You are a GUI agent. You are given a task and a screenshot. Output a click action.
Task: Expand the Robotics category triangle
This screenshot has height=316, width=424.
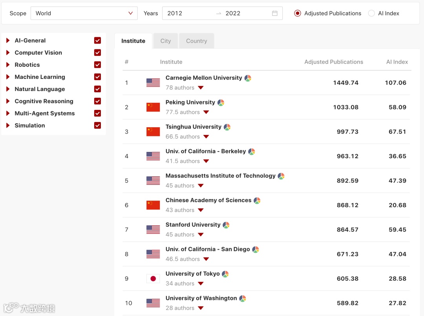point(8,65)
